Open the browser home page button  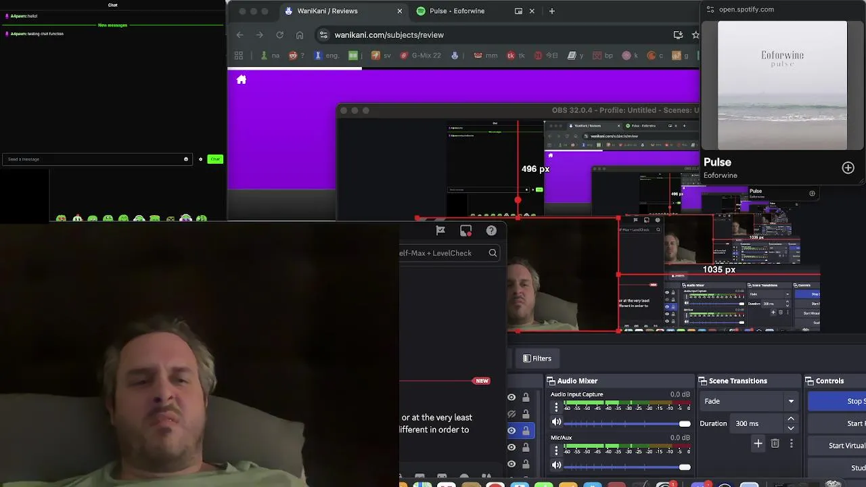(300, 34)
